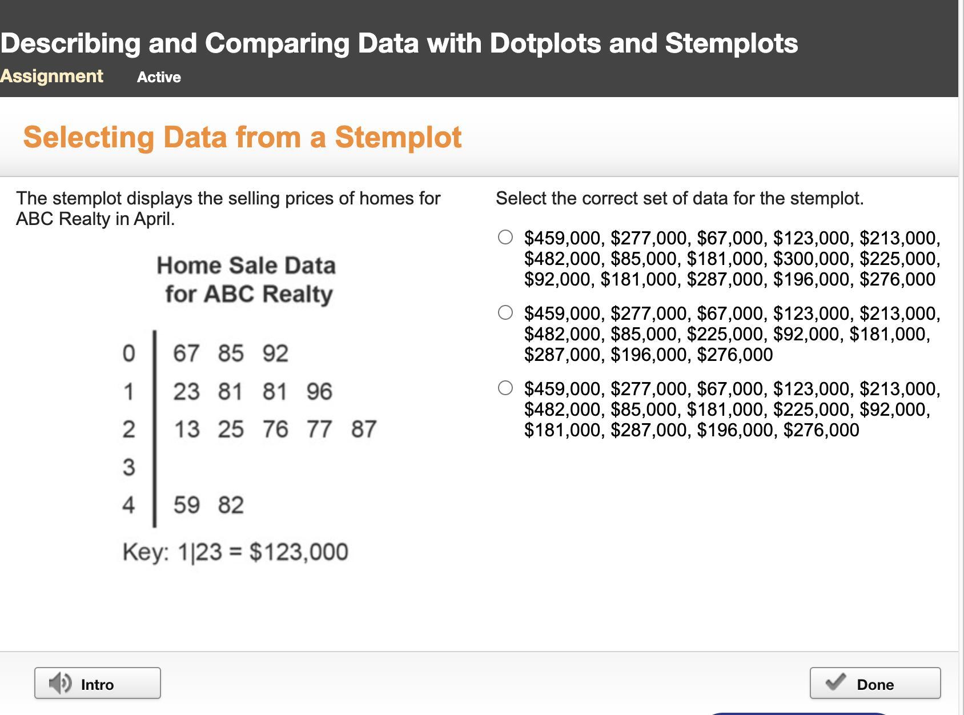This screenshot has height=715, width=964.
Task: Click the stemplot key showing $123,000
Action: pyautogui.click(x=235, y=552)
